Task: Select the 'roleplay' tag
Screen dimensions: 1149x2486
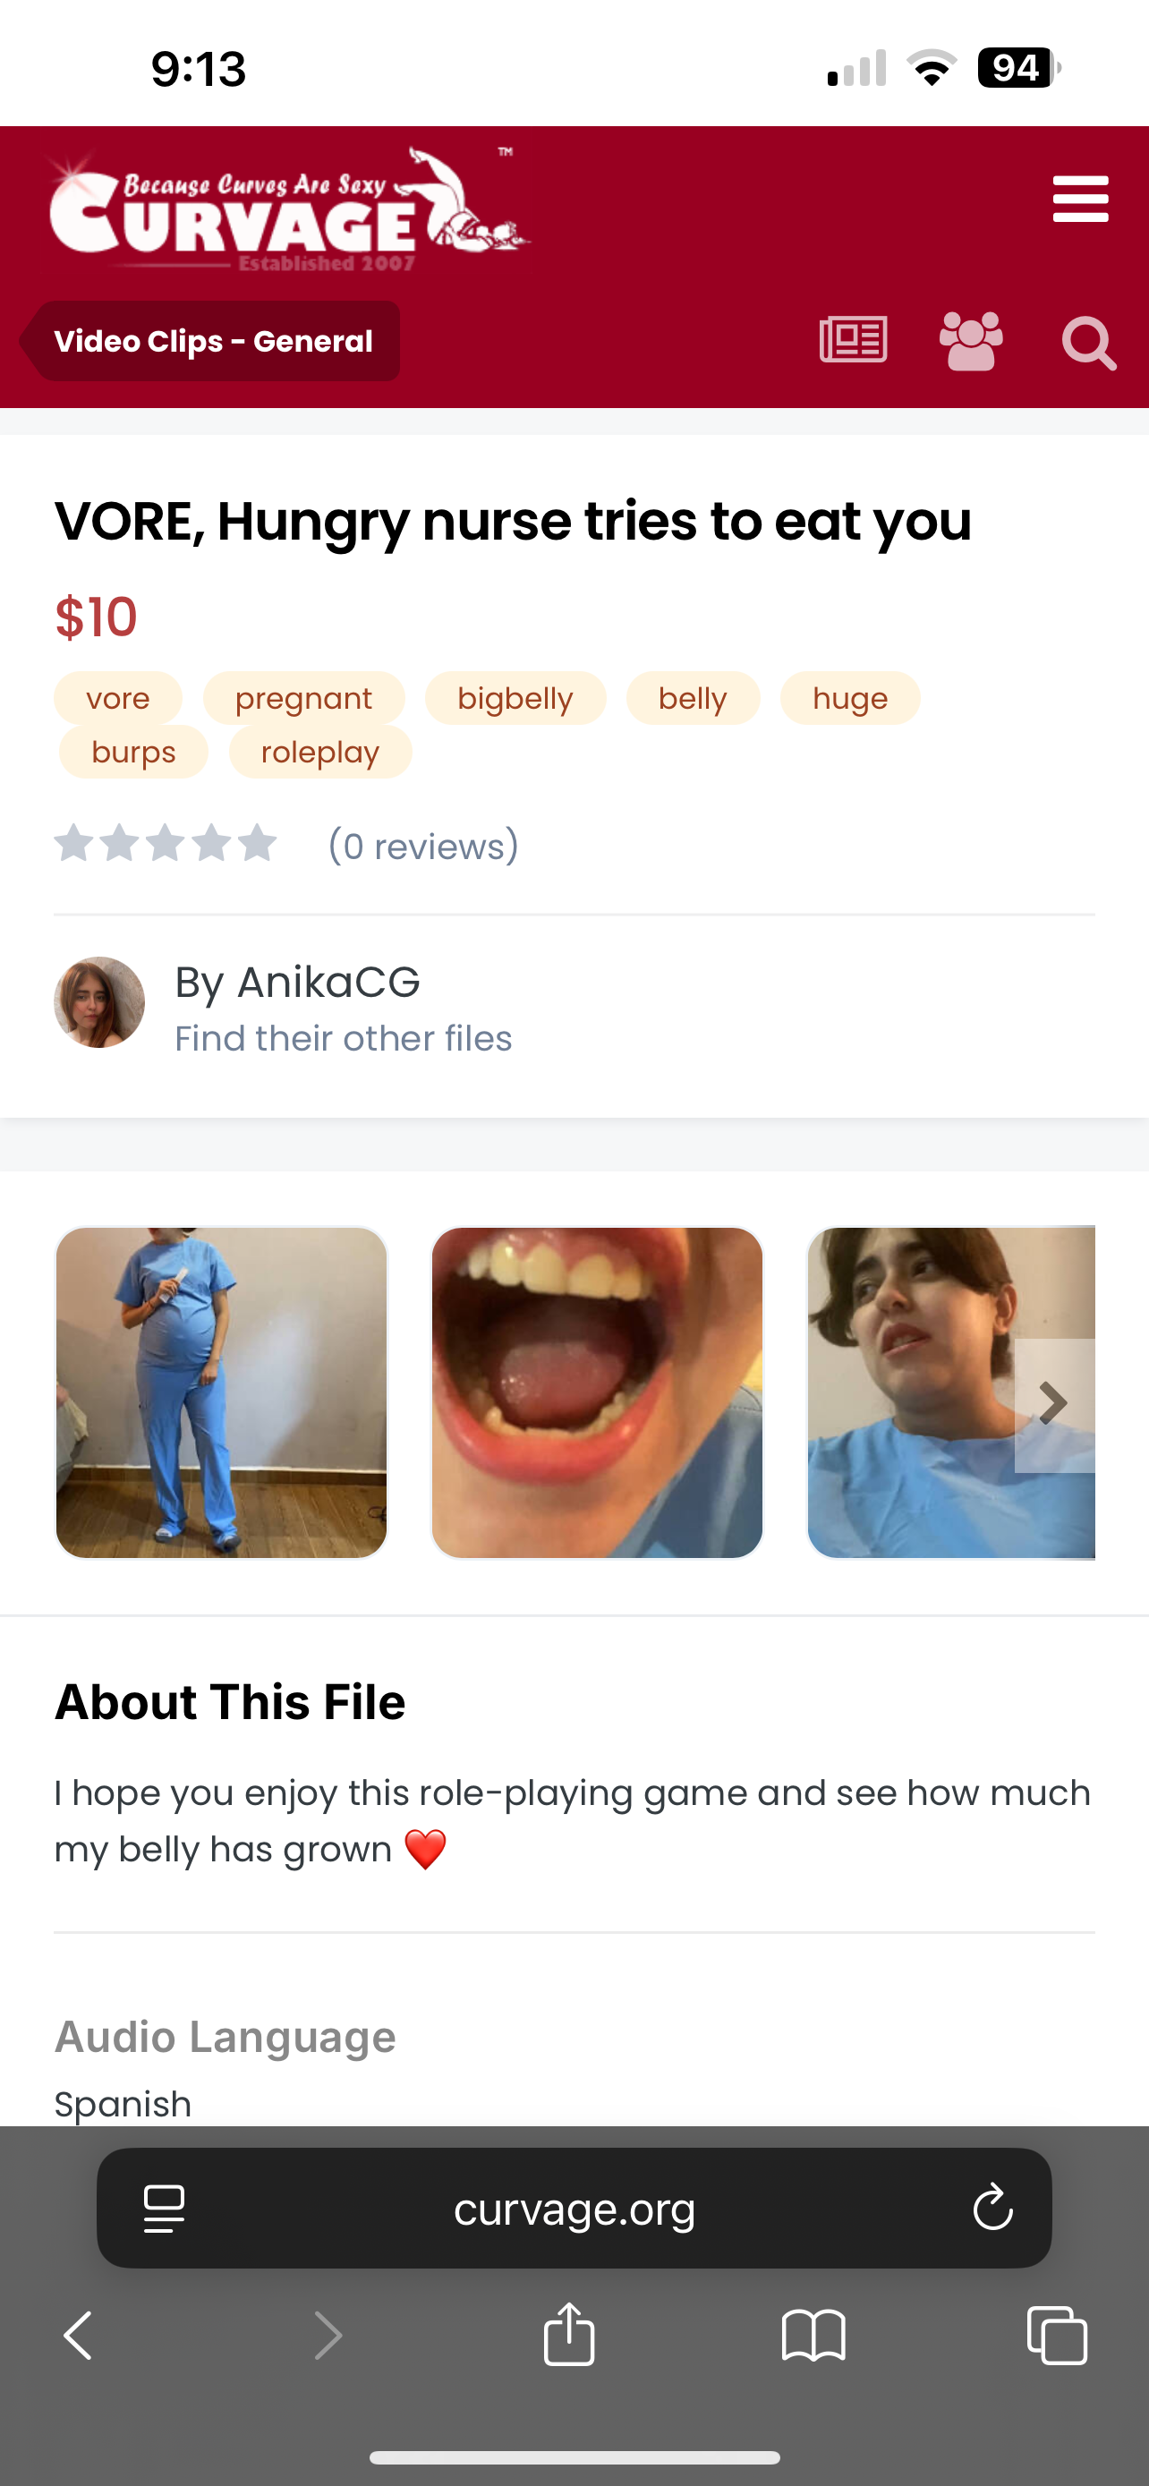Action: (320, 752)
